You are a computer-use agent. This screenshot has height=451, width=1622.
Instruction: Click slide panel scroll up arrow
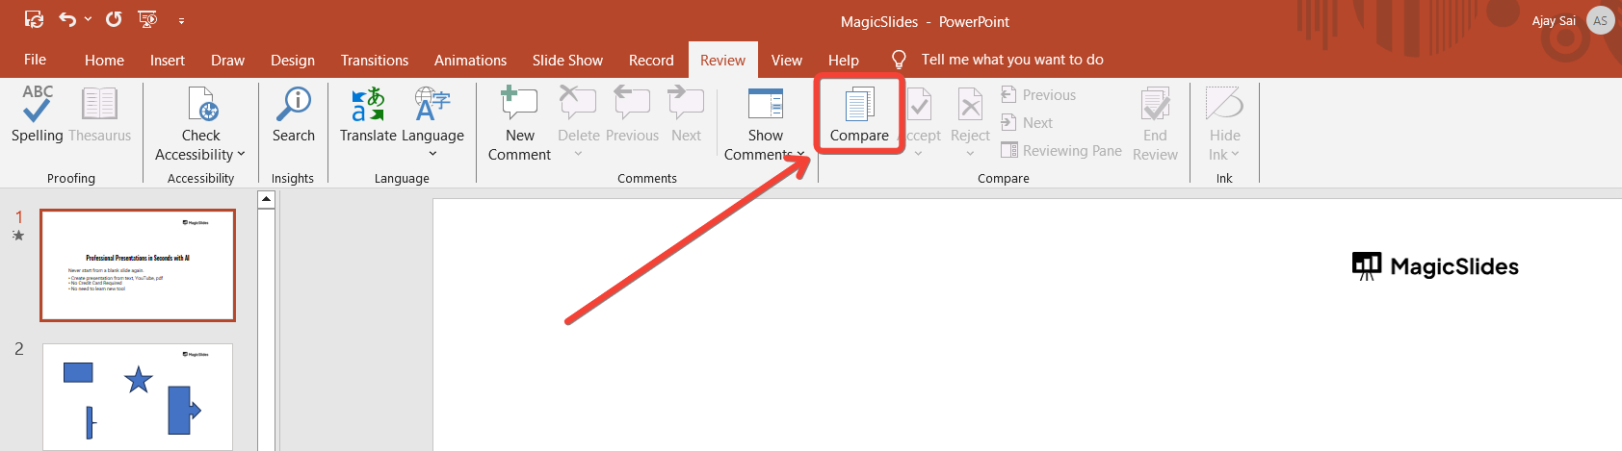pos(267,200)
